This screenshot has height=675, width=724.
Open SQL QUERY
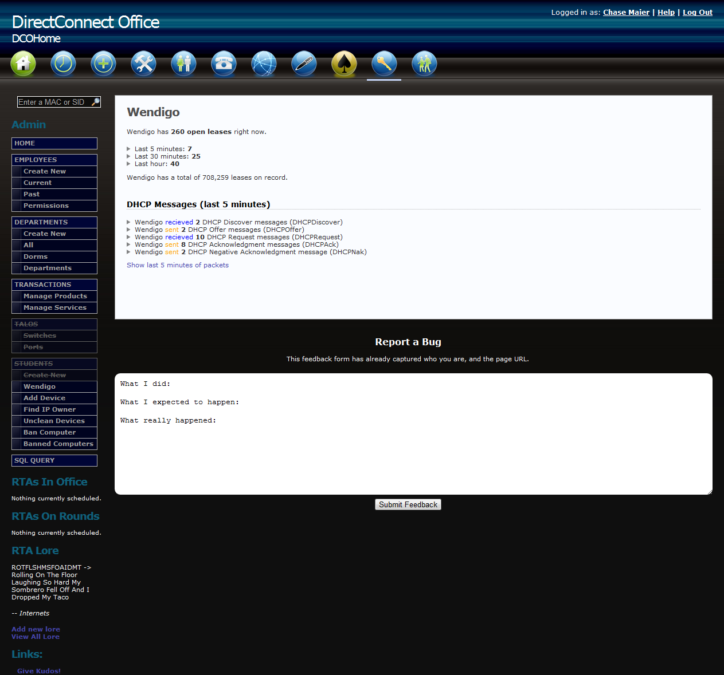pyautogui.click(x=54, y=460)
